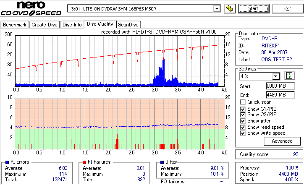Click the blue Jitter legend square
Viewport: 304px width, 185px height.
tap(162, 162)
